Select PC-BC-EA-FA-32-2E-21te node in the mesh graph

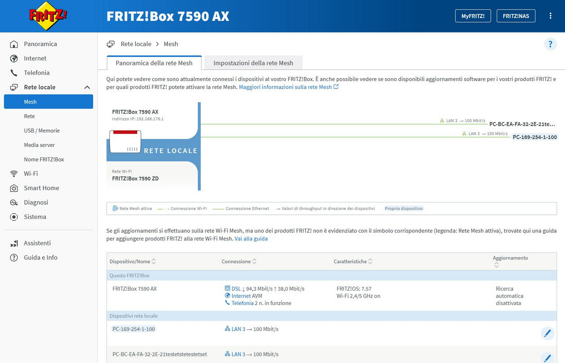click(x=522, y=124)
